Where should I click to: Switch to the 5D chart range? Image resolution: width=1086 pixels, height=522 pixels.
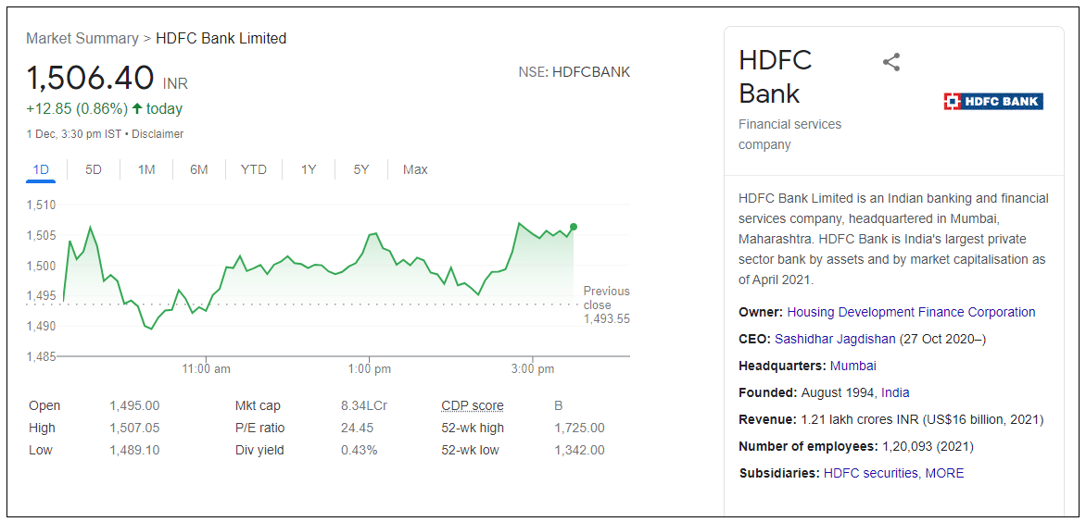click(x=94, y=169)
